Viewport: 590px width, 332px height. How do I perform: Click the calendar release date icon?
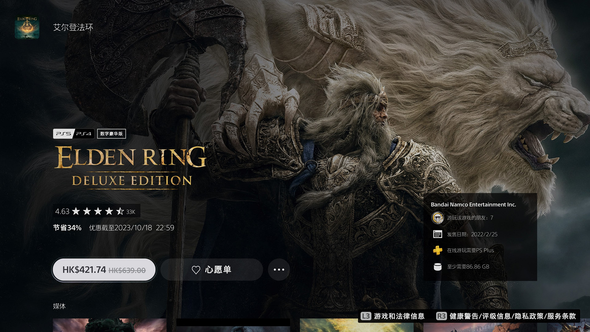(437, 234)
